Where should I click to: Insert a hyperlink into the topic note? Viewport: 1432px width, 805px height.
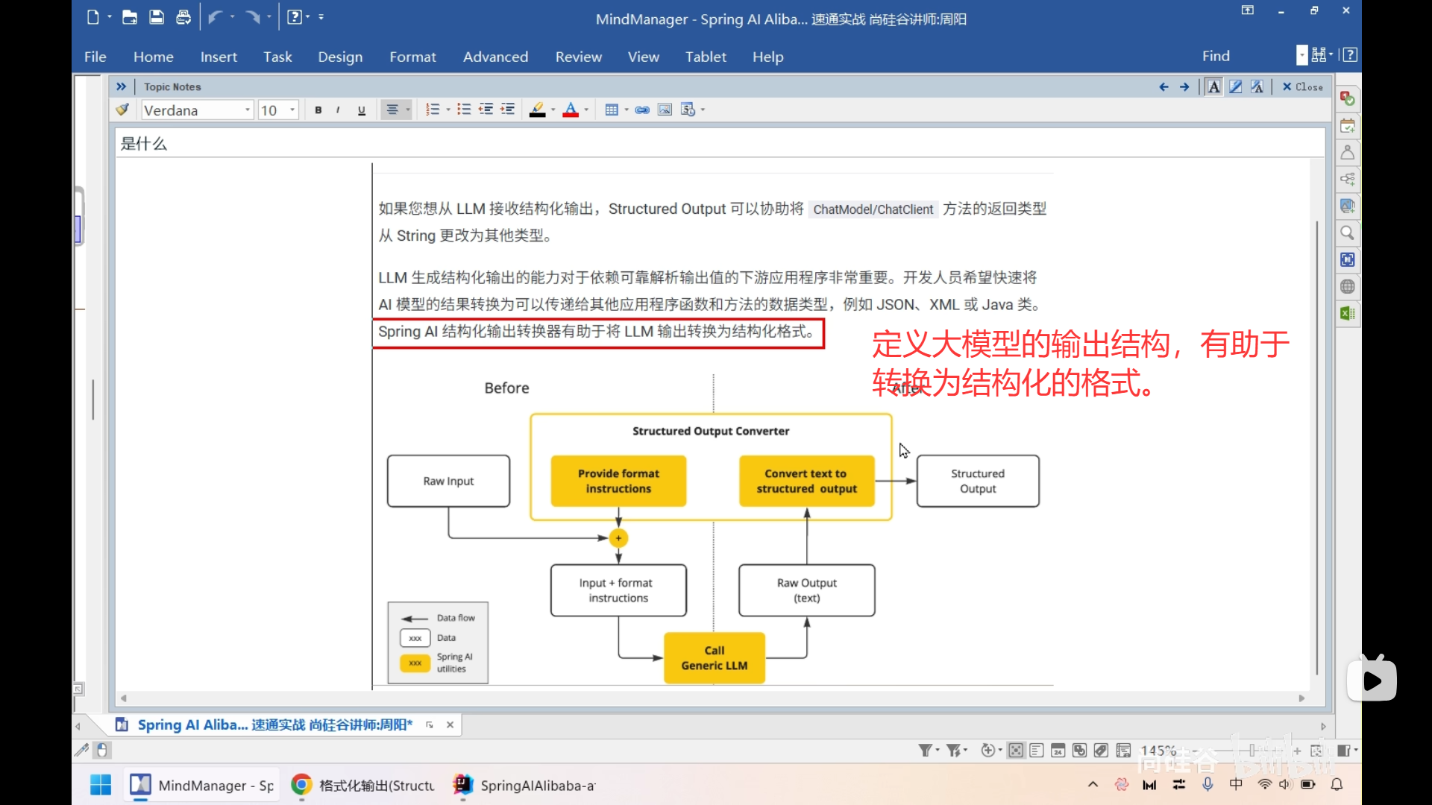[x=642, y=109]
